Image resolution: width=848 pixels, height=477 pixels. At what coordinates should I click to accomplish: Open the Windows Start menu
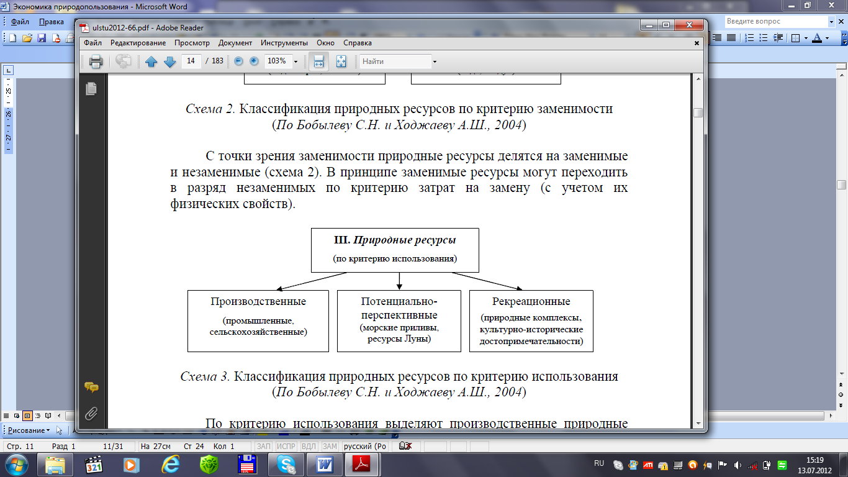click(16, 463)
